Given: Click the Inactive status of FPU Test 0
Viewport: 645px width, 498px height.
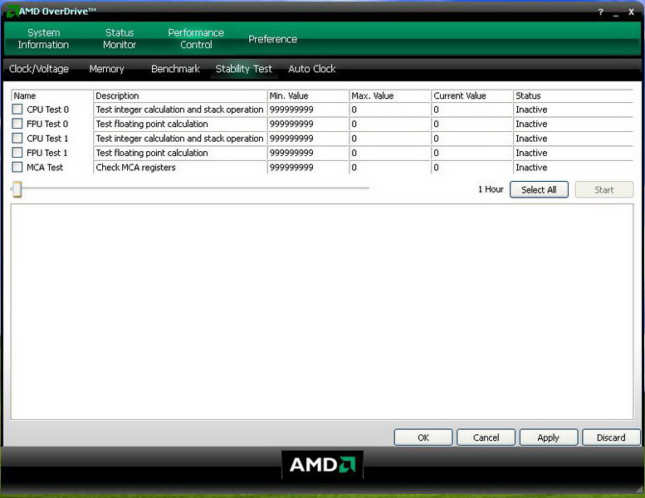Looking at the screenshot, I should tap(531, 124).
